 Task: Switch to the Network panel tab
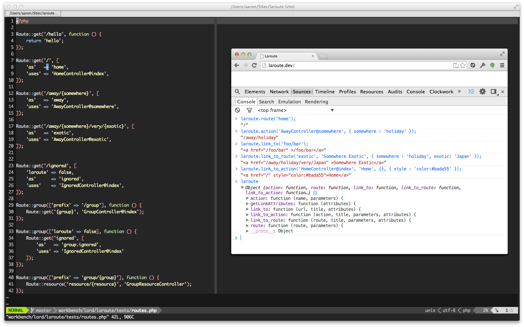279,92
